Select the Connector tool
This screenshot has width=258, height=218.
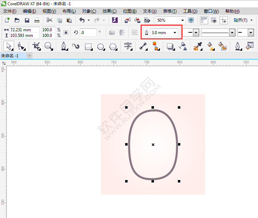pyautogui.click(x=156, y=46)
